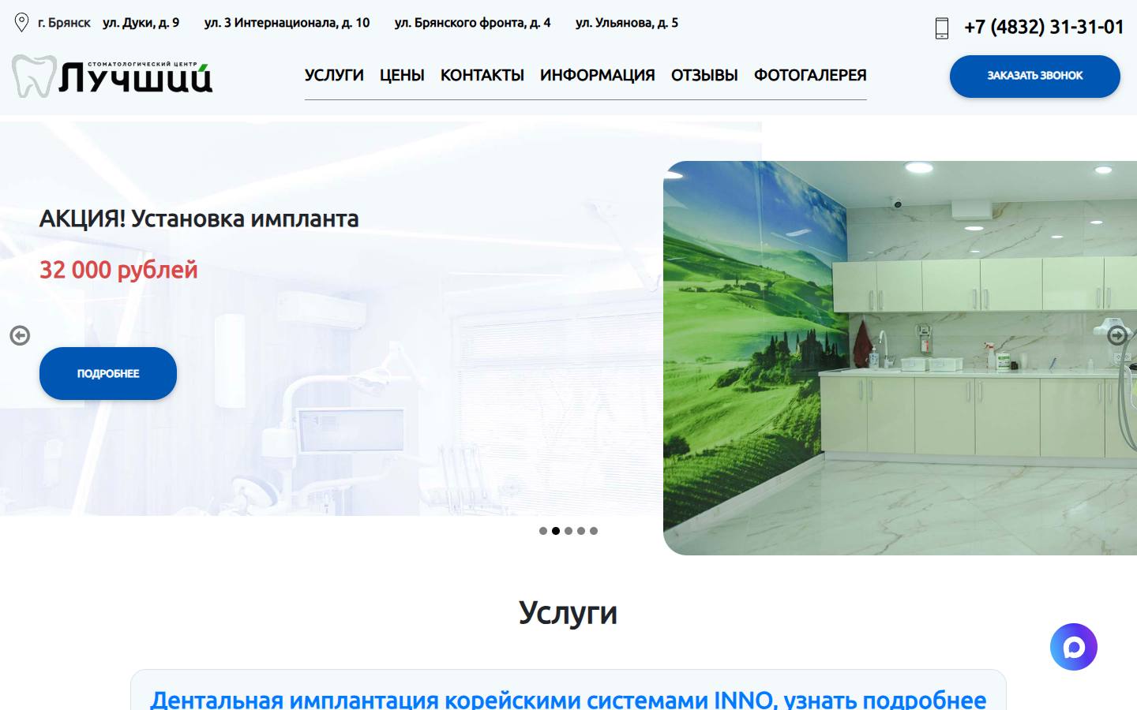Click the АКЦИЯ! Установка импланта heading
Image resolution: width=1137 pixels, height=710 pixels.
tap(199, 219)
